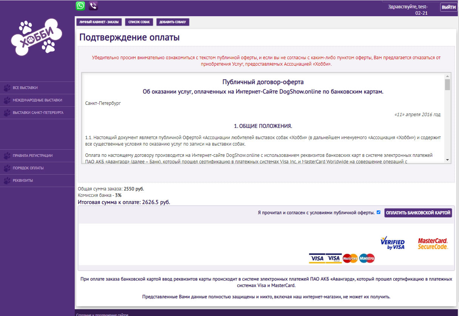The height and width of the screenshot is (316, 459).
Task: Click Добавить собаку button
Action: coord(173,22)
